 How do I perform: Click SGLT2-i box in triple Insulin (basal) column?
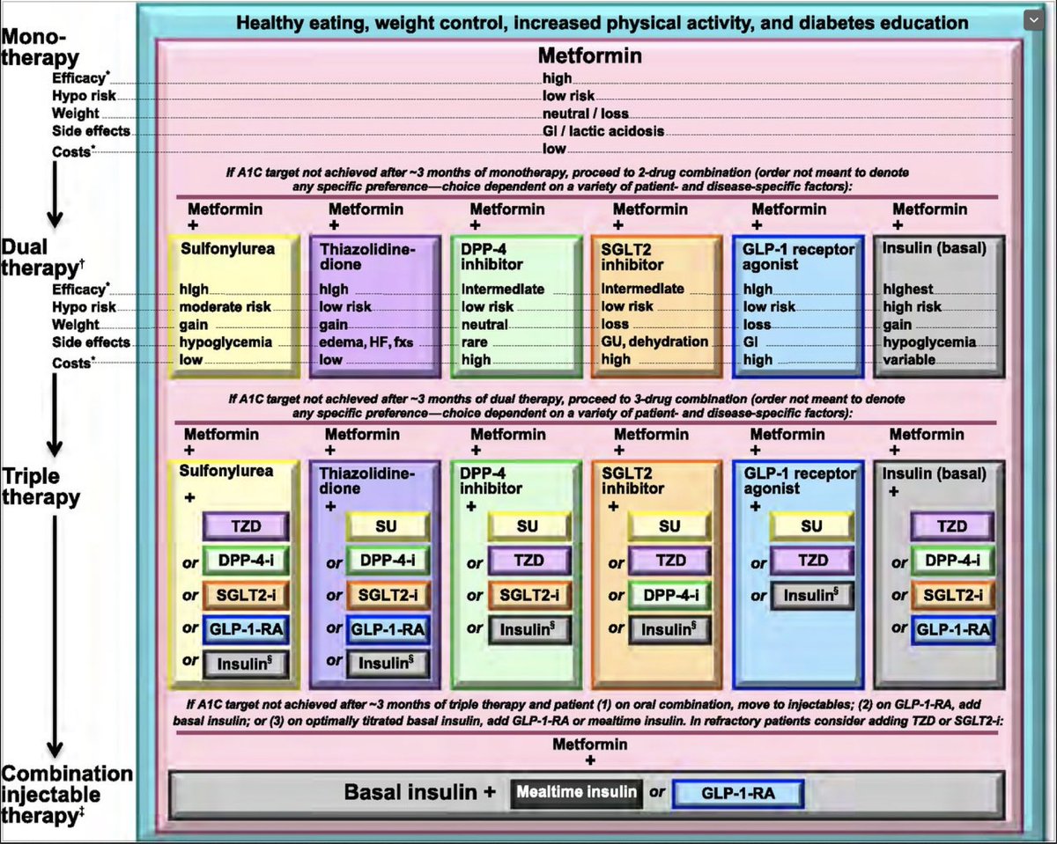(x=952, y=595)
